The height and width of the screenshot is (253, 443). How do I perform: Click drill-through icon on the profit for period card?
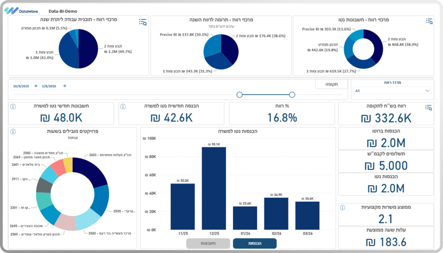click(x=428, y=108)
